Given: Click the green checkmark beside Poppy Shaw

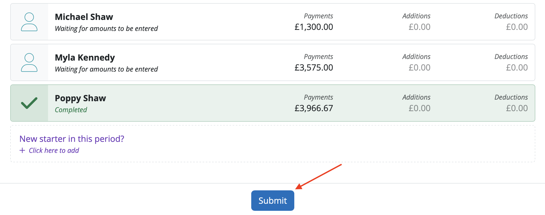Looking at the screenshot, I should click(29, 103).
